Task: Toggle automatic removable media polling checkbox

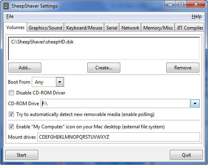Action: [11, 114]
